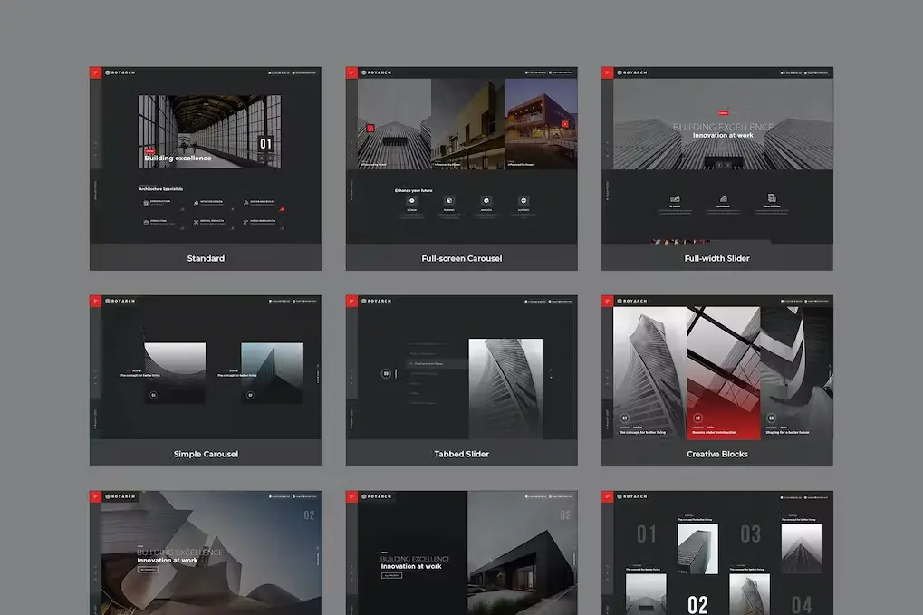Click outlined button under Innovation at work, bottom-middle
923x615 pixels.
coord(391,575)
